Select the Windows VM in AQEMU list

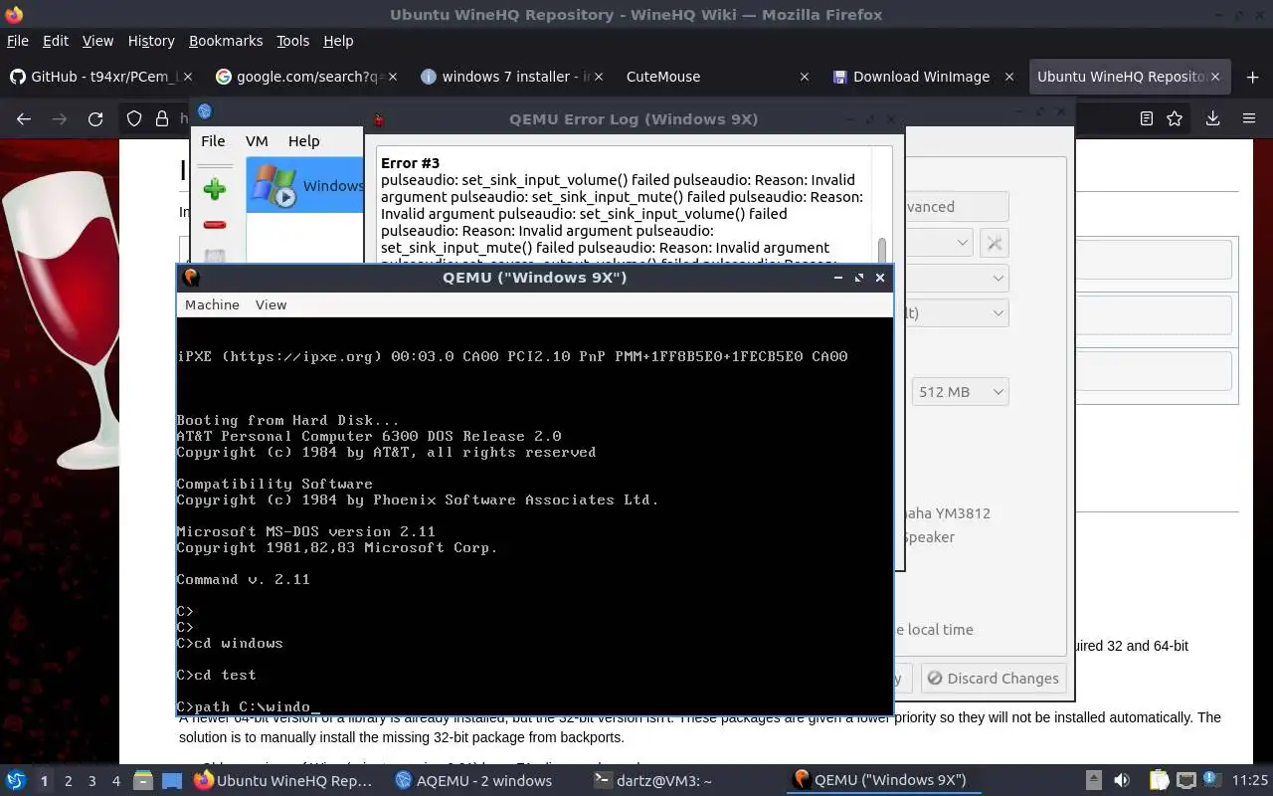click(305, 185)
